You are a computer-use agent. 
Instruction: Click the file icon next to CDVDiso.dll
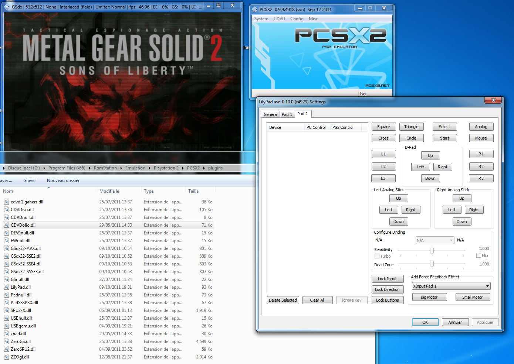(6, 210)
